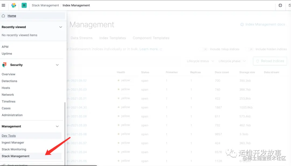Open Security Administration page
The image size is (291, 166).
click(x=12, y=115)
